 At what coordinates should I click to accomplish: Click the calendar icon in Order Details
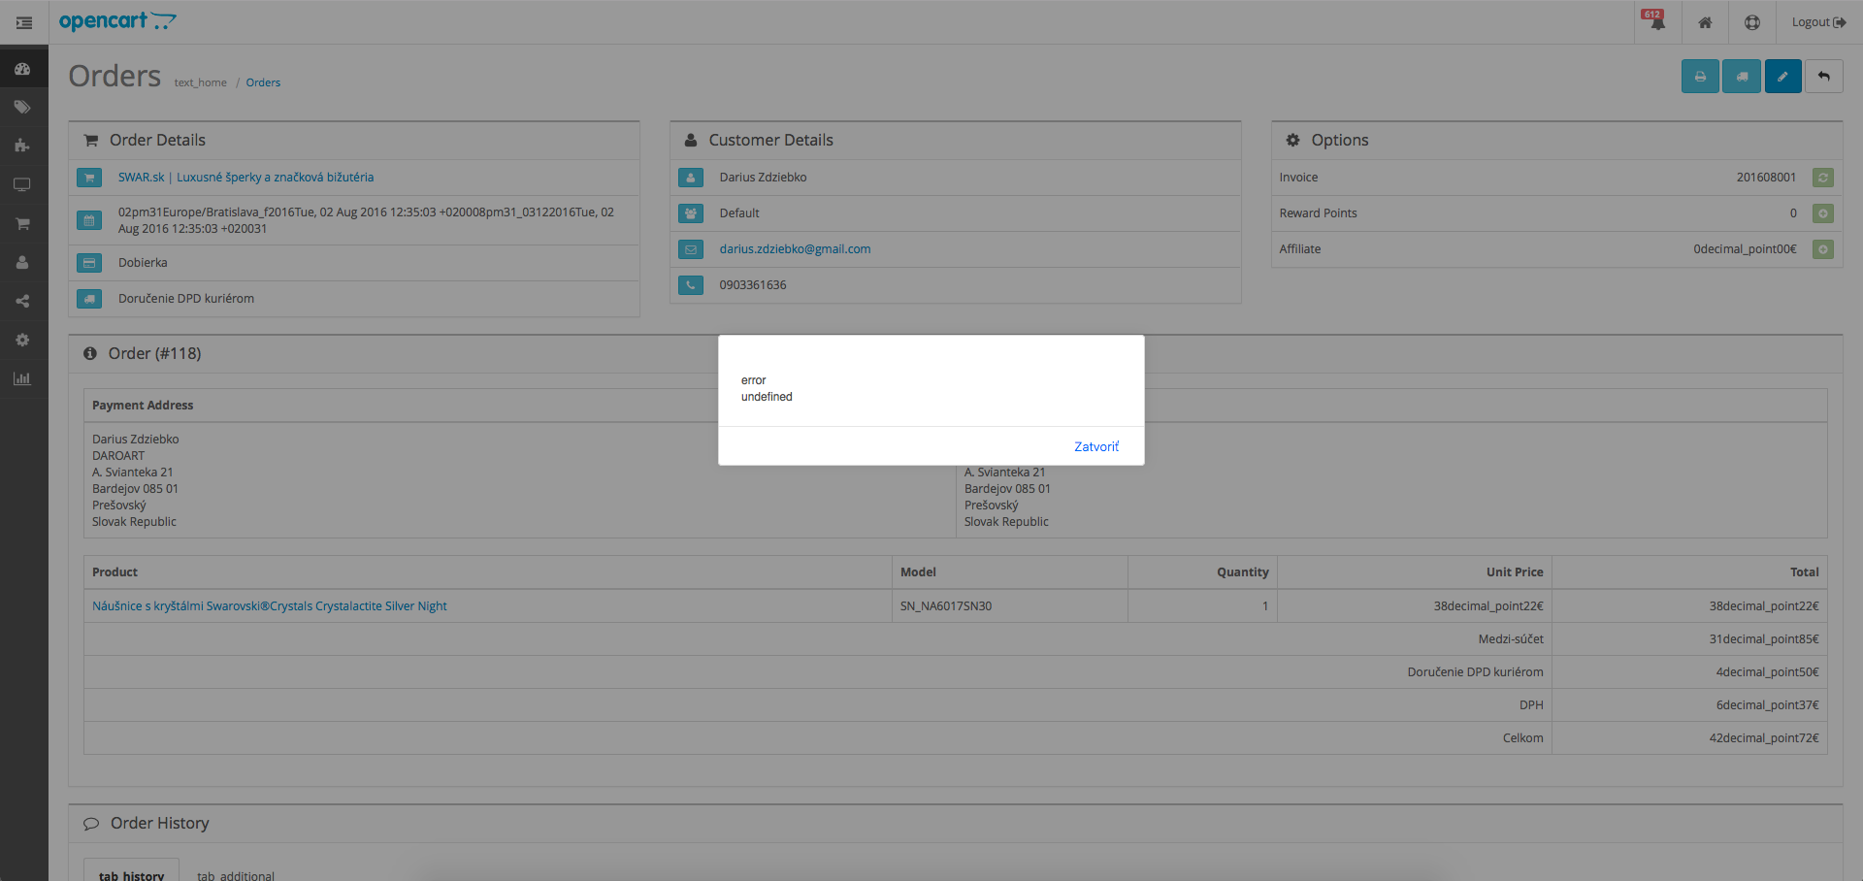pos(89,220)
